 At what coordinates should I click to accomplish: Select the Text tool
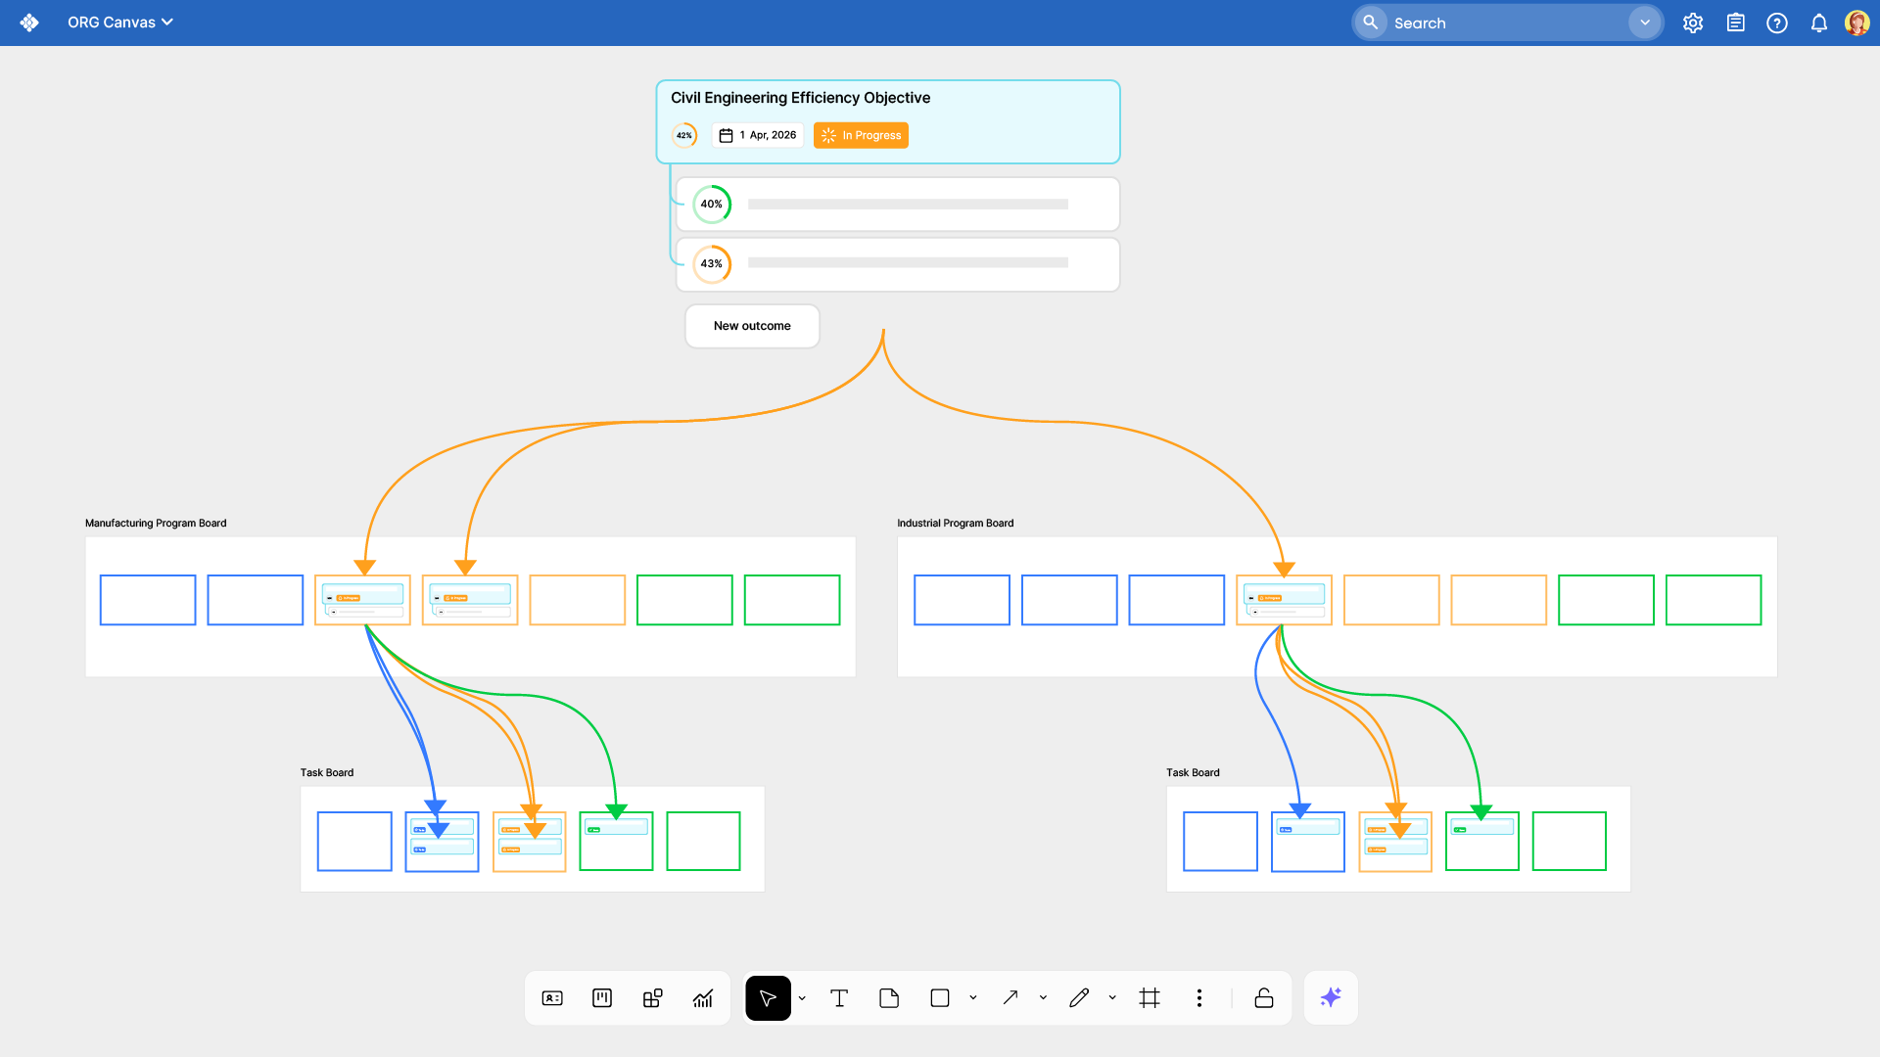tap(839, 997)
